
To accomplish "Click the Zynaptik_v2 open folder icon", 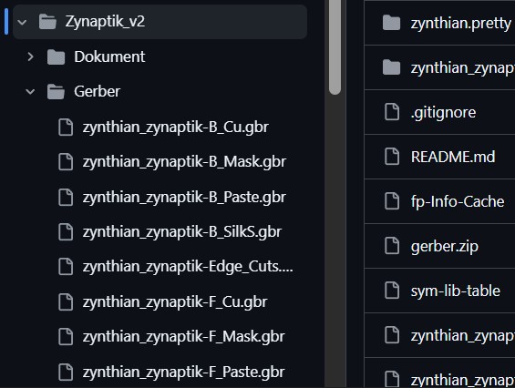I will (47, 22).
